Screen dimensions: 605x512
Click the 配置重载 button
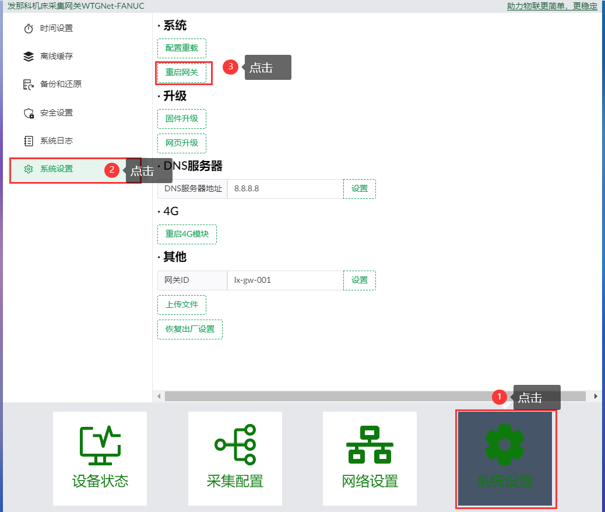[x=182, y=48]
